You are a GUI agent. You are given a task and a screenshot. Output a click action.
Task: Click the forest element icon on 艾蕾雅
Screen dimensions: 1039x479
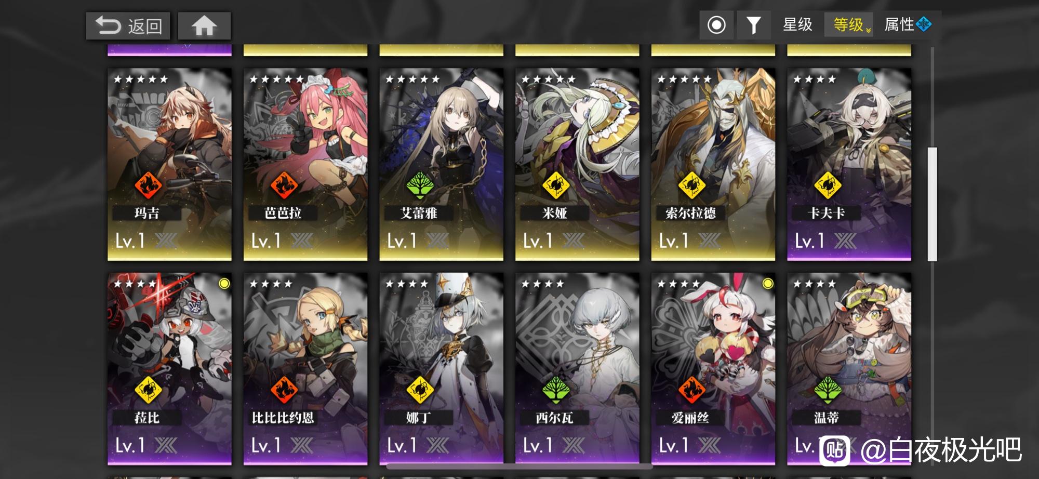point(420,185)
